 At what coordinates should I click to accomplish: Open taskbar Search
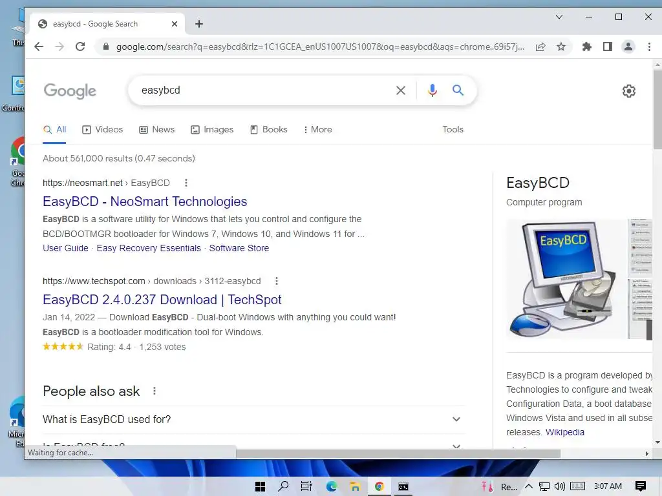point(283,486)
